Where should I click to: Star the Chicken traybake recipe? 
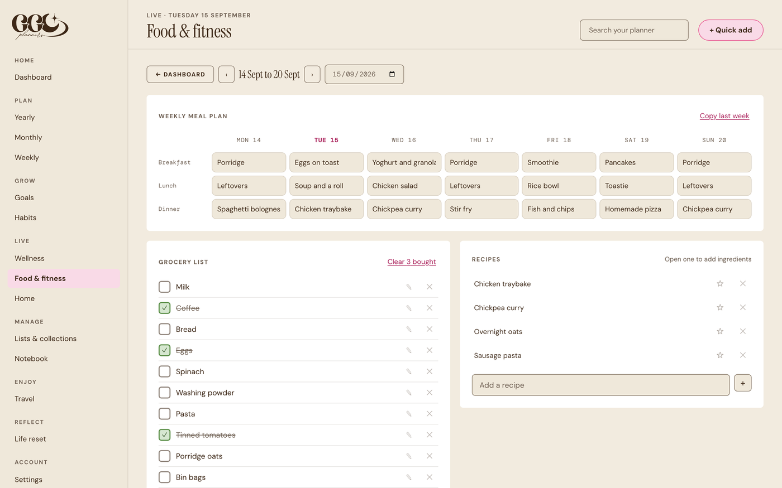click(720, 284)
